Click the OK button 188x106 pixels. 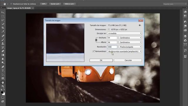pyautogui.click(x=101, y=60)
